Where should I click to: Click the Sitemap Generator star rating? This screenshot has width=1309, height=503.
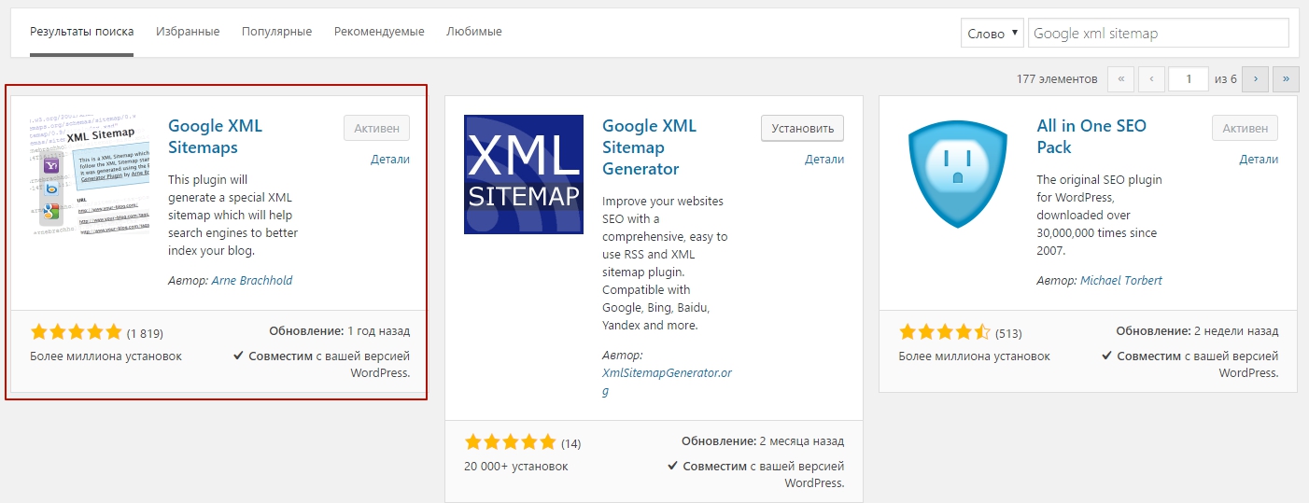click(x=510, y=442)
